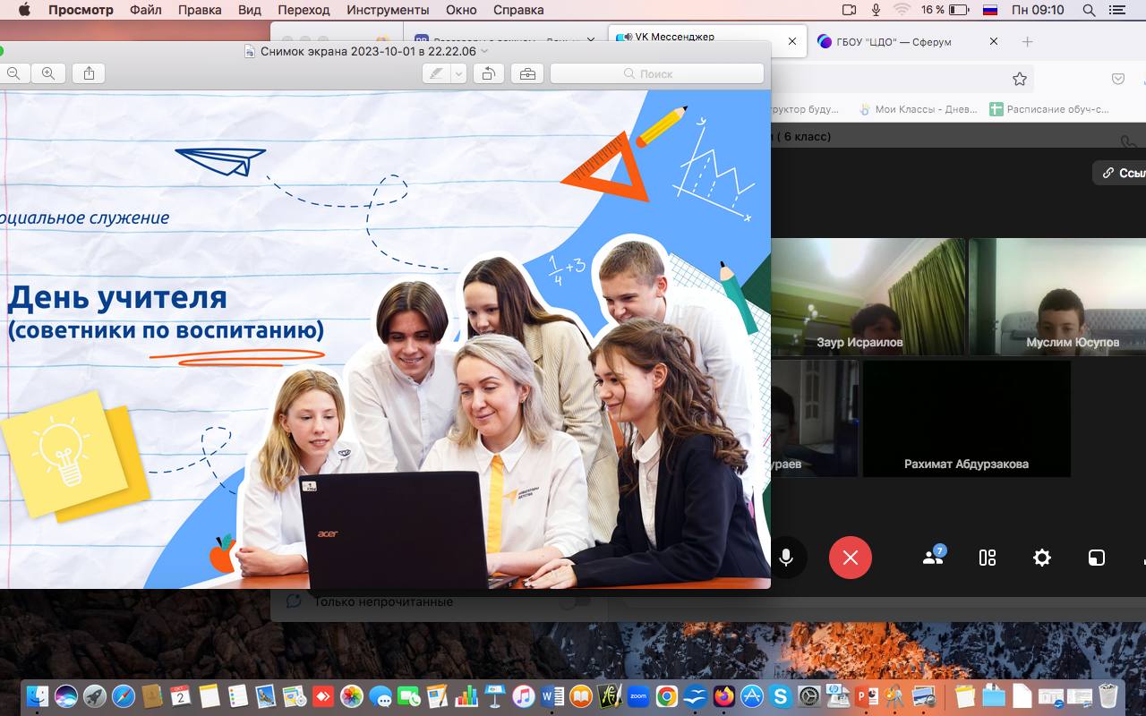1146x716 pixels.
Task: Show the markup toolbox in Preview
Action: [527, 73]
